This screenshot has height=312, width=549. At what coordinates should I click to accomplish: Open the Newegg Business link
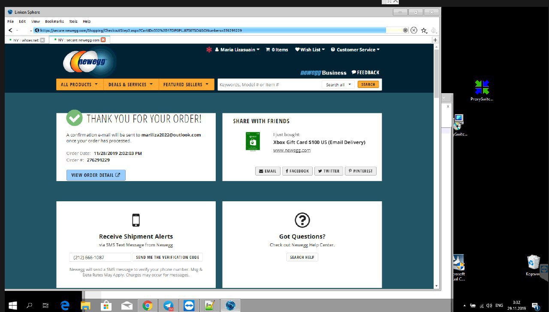[323, 73]
